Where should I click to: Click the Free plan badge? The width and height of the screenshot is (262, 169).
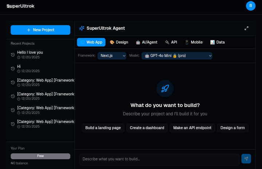[x=40, y=156]
